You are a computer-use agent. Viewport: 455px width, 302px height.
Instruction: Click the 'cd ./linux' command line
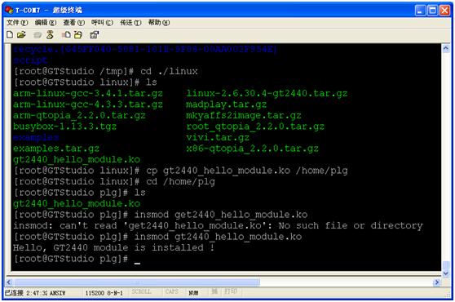106,72
